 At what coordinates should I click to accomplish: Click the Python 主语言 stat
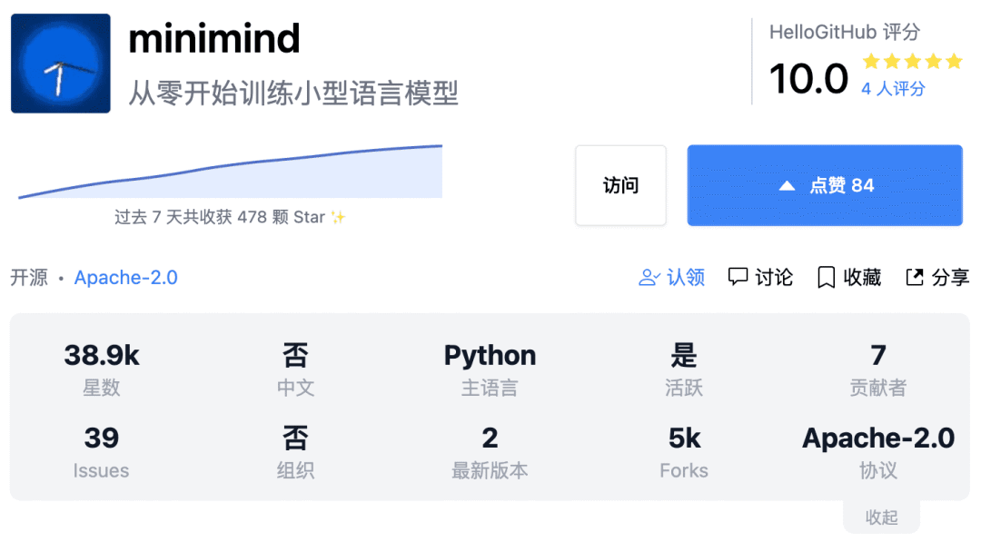click(490, 369)
